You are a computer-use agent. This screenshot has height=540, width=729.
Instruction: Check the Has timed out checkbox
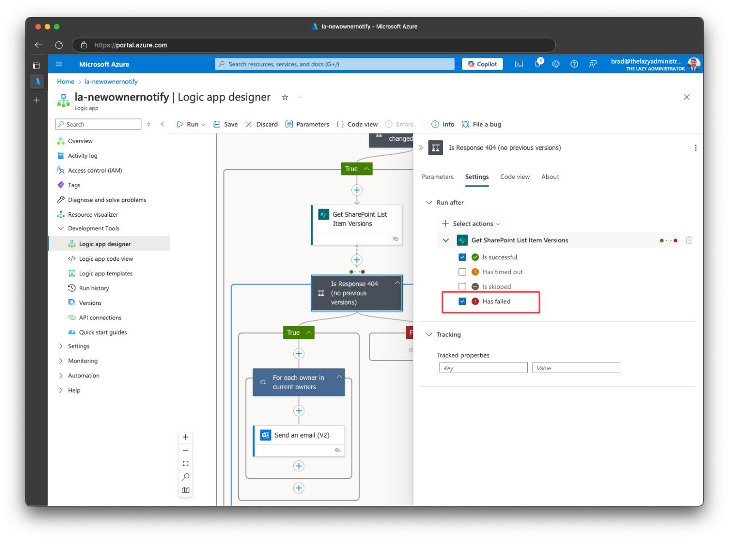tap(462, 272)
